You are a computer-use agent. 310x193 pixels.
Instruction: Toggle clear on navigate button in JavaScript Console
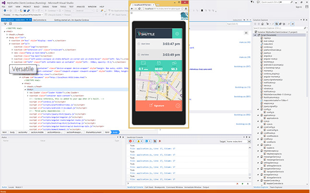(155, 141)
